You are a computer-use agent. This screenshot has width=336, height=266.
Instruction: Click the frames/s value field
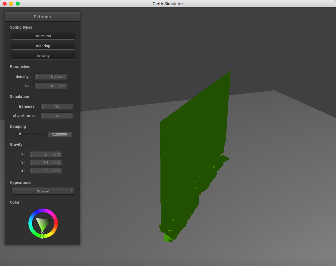[56, 107]
